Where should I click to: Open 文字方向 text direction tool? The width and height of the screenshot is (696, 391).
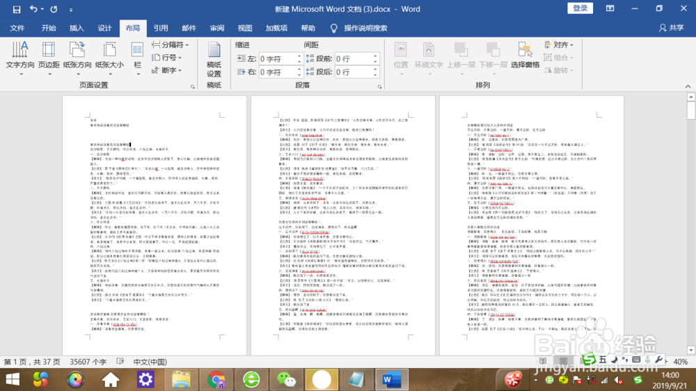(20, 58)
